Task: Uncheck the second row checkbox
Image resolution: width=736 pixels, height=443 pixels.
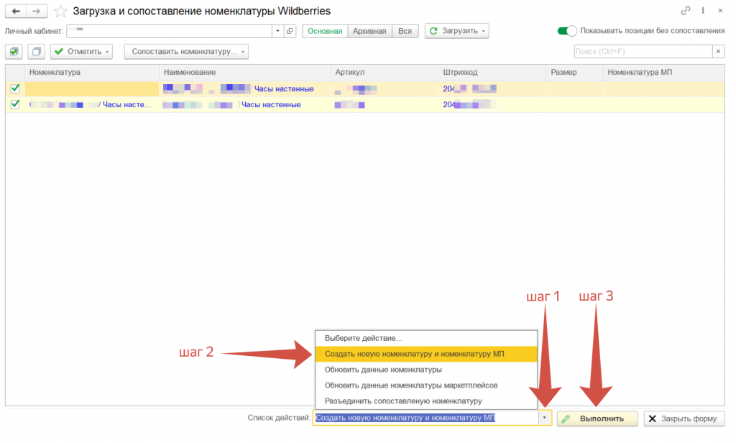Action: (x=15, y=104)
